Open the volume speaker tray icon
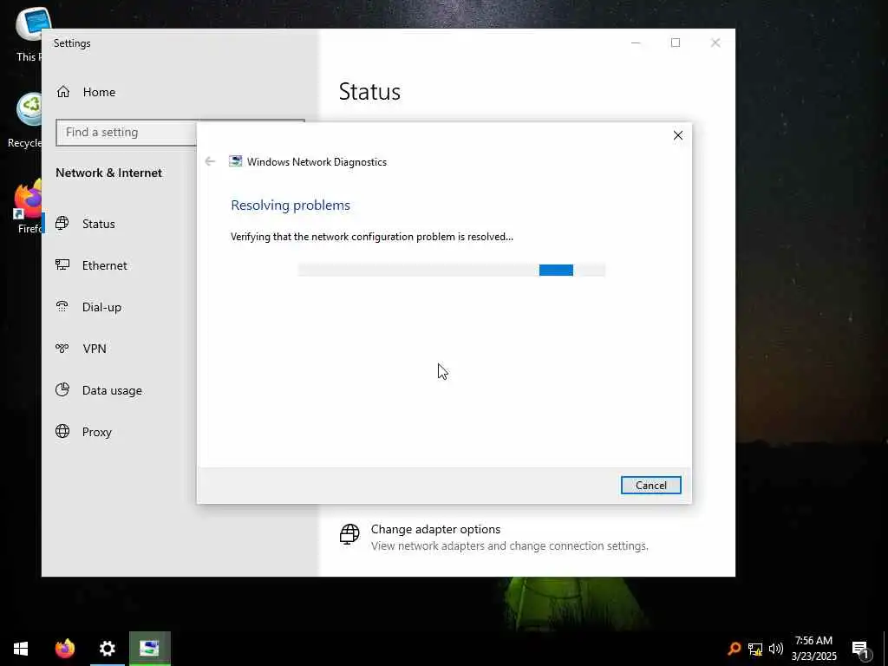This screenshot has height=666, width=888. pos(776,649)
